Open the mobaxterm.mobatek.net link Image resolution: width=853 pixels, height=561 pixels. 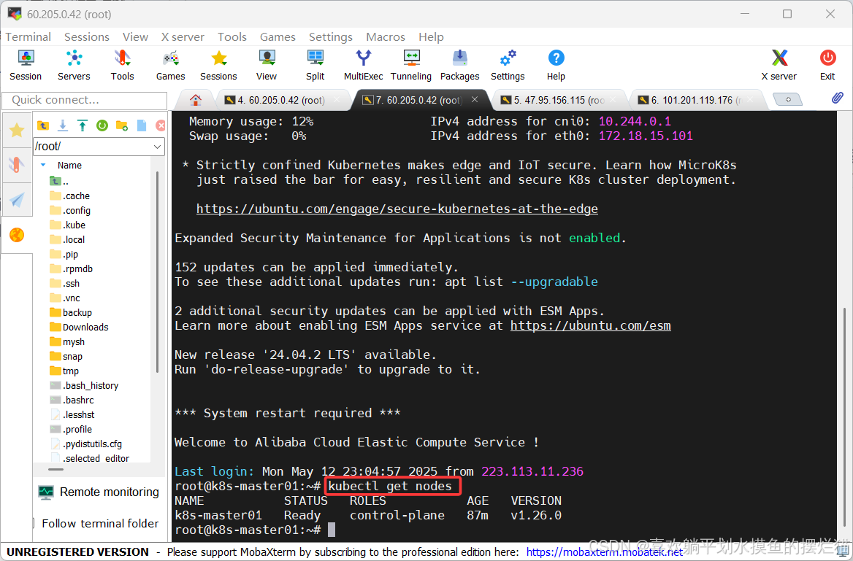605,552
